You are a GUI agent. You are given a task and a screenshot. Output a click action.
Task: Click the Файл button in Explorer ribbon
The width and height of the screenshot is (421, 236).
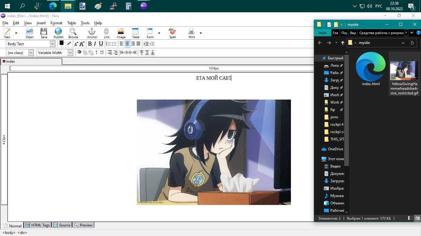[x=322, y=33]
